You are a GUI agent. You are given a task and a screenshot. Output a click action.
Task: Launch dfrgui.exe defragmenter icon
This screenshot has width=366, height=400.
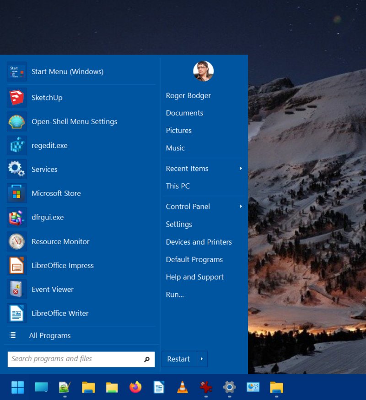(16, 217)
